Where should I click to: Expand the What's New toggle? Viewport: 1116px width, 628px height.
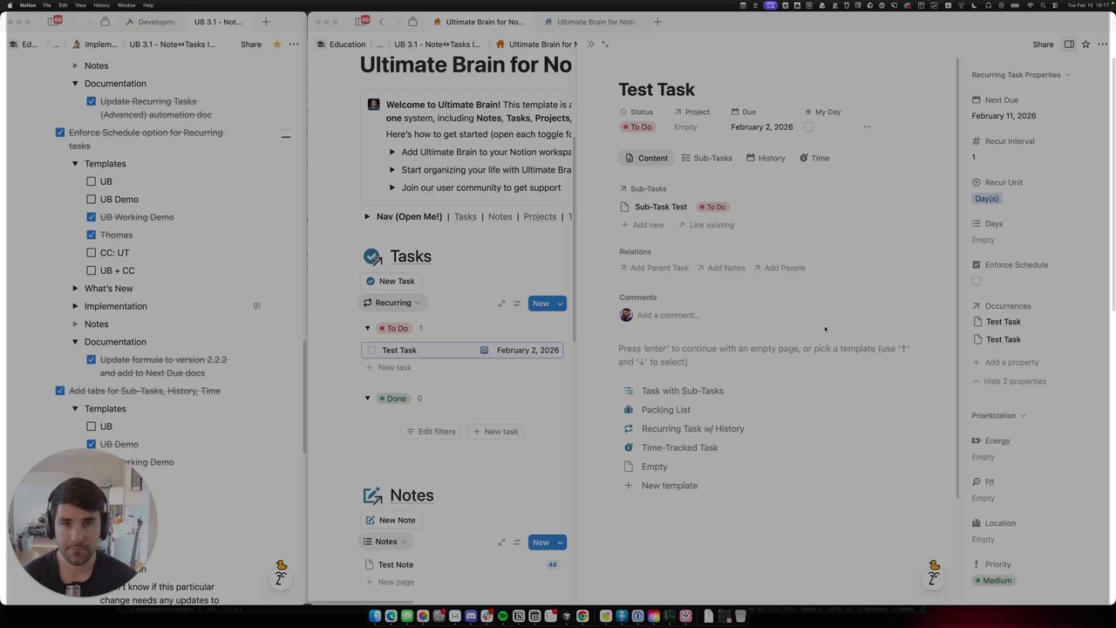point(75,288)
